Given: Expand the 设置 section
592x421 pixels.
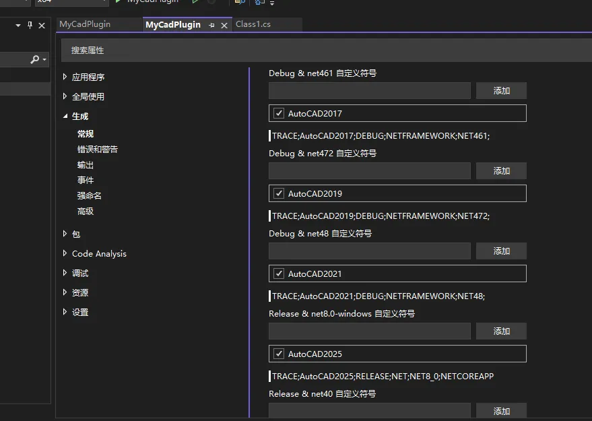Looking at the screenshot, I should (65, 312).
